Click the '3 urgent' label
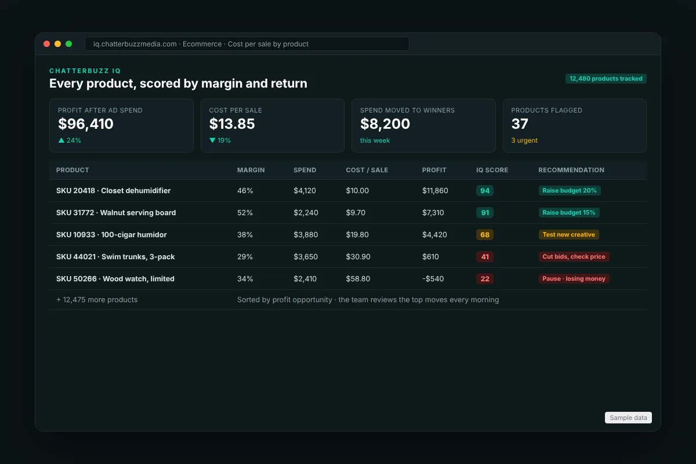The width and height of the screenshot is (696, 464). [524, 140]
